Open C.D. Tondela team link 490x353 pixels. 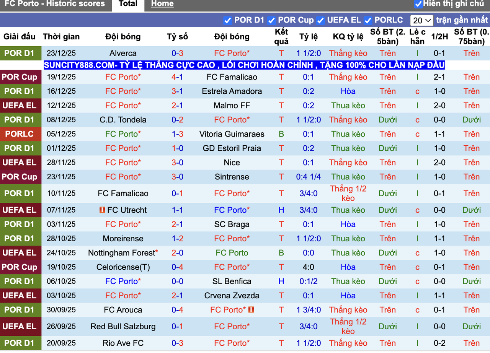[x=123, y=120]
